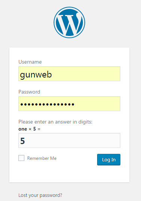141x201 pixels.
Task: Click the Remember Me label text
Action: 42,158
